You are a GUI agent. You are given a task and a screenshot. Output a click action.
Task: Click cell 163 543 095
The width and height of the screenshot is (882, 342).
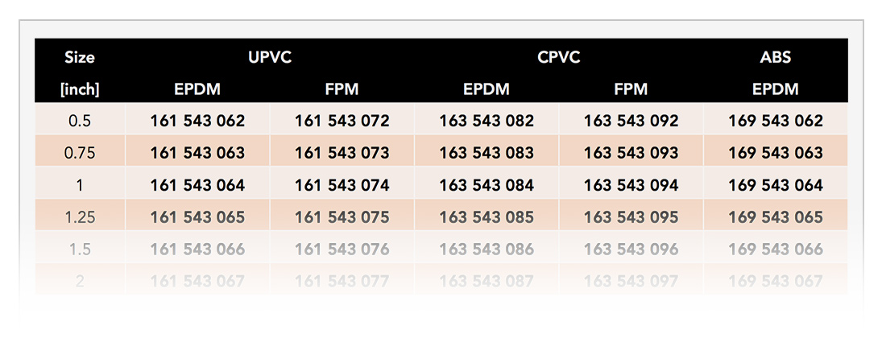(631, 216)
